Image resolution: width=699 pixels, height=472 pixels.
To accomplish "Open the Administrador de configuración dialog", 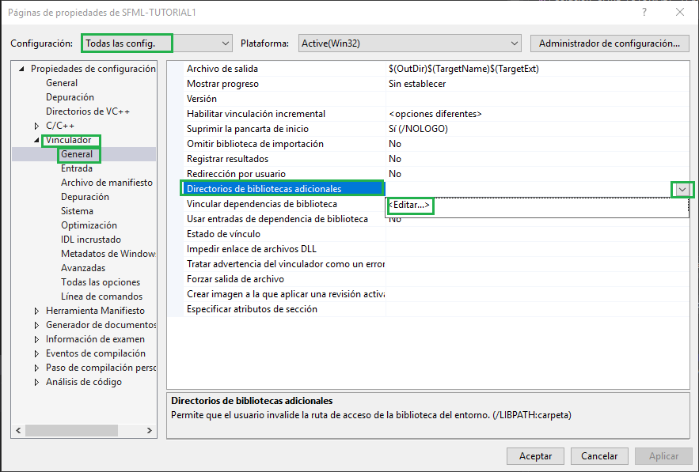I will [x=610, y=43].
